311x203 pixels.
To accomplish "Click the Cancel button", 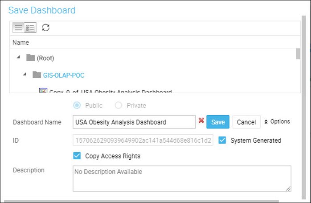I will pyautogui.click(x=246, y=122).
